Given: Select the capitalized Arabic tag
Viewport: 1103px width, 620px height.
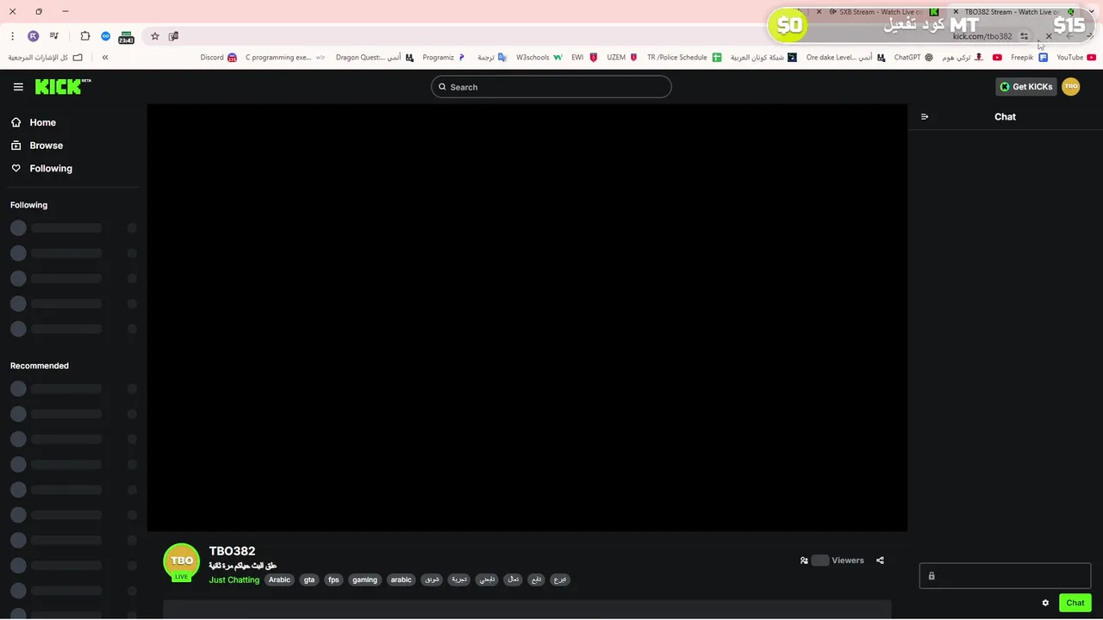Looking at the screenshot, I should (279, 580).
